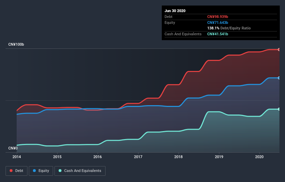Toggle the Debt legend button
The image size is (285, 182).
pyautogui.click(x=16, y=171)
